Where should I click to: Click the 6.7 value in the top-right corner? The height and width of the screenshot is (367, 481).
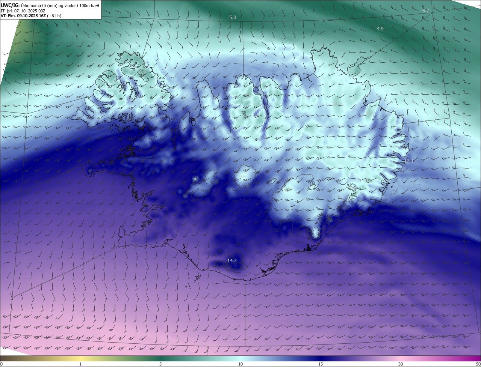(426, 11)
